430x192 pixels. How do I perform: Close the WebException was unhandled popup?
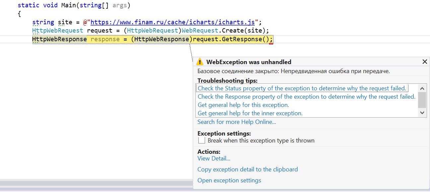pos(425,62)
